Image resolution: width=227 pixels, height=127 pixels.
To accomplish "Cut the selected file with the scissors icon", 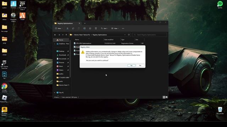I will [67, 28].
